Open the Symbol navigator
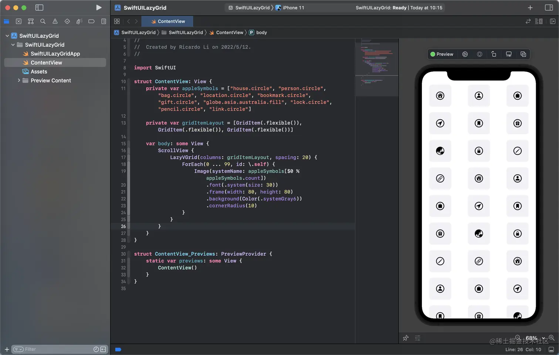 [x=31, y=21]
